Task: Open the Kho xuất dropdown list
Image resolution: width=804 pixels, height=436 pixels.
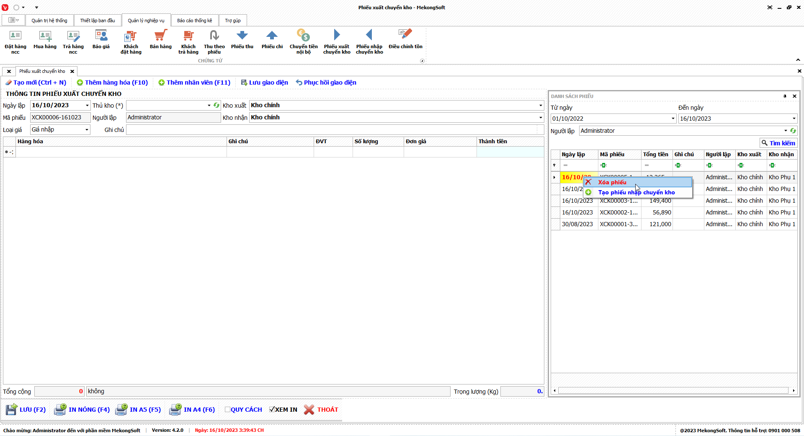Action: 540,106
